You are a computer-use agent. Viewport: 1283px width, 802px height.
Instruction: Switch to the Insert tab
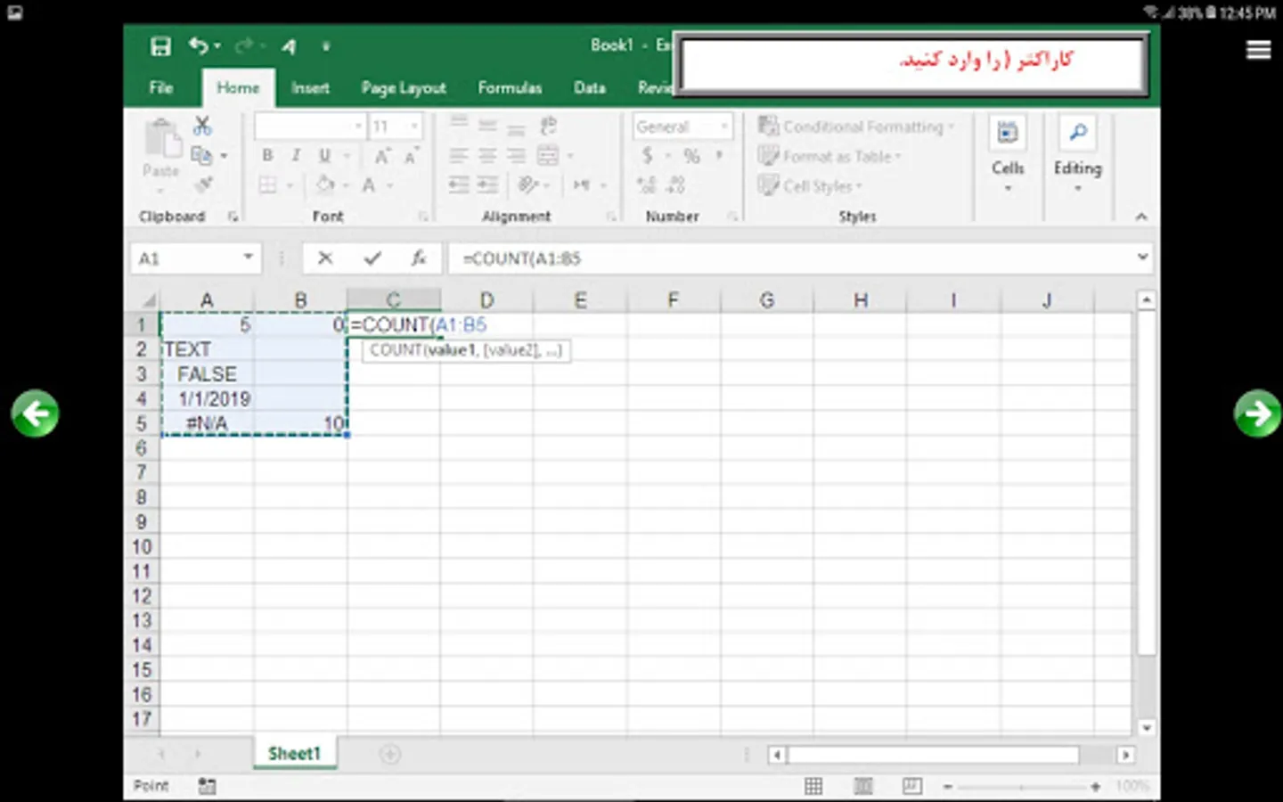tap(310, 87)
